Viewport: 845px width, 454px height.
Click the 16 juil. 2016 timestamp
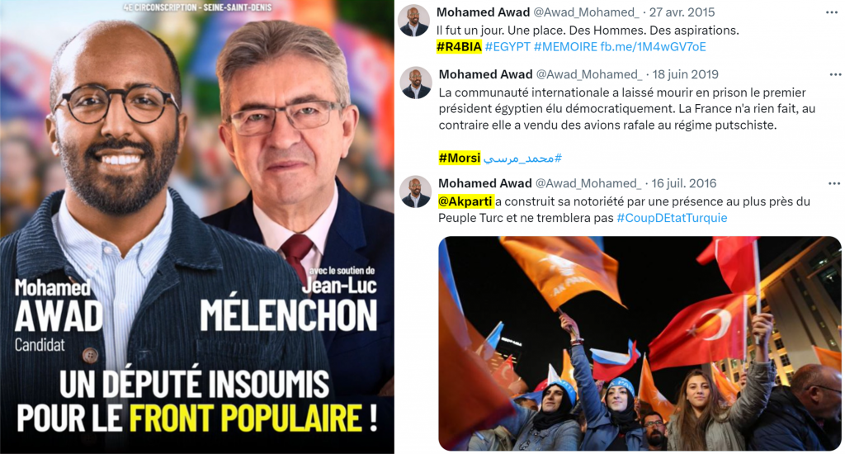point(684,183)
